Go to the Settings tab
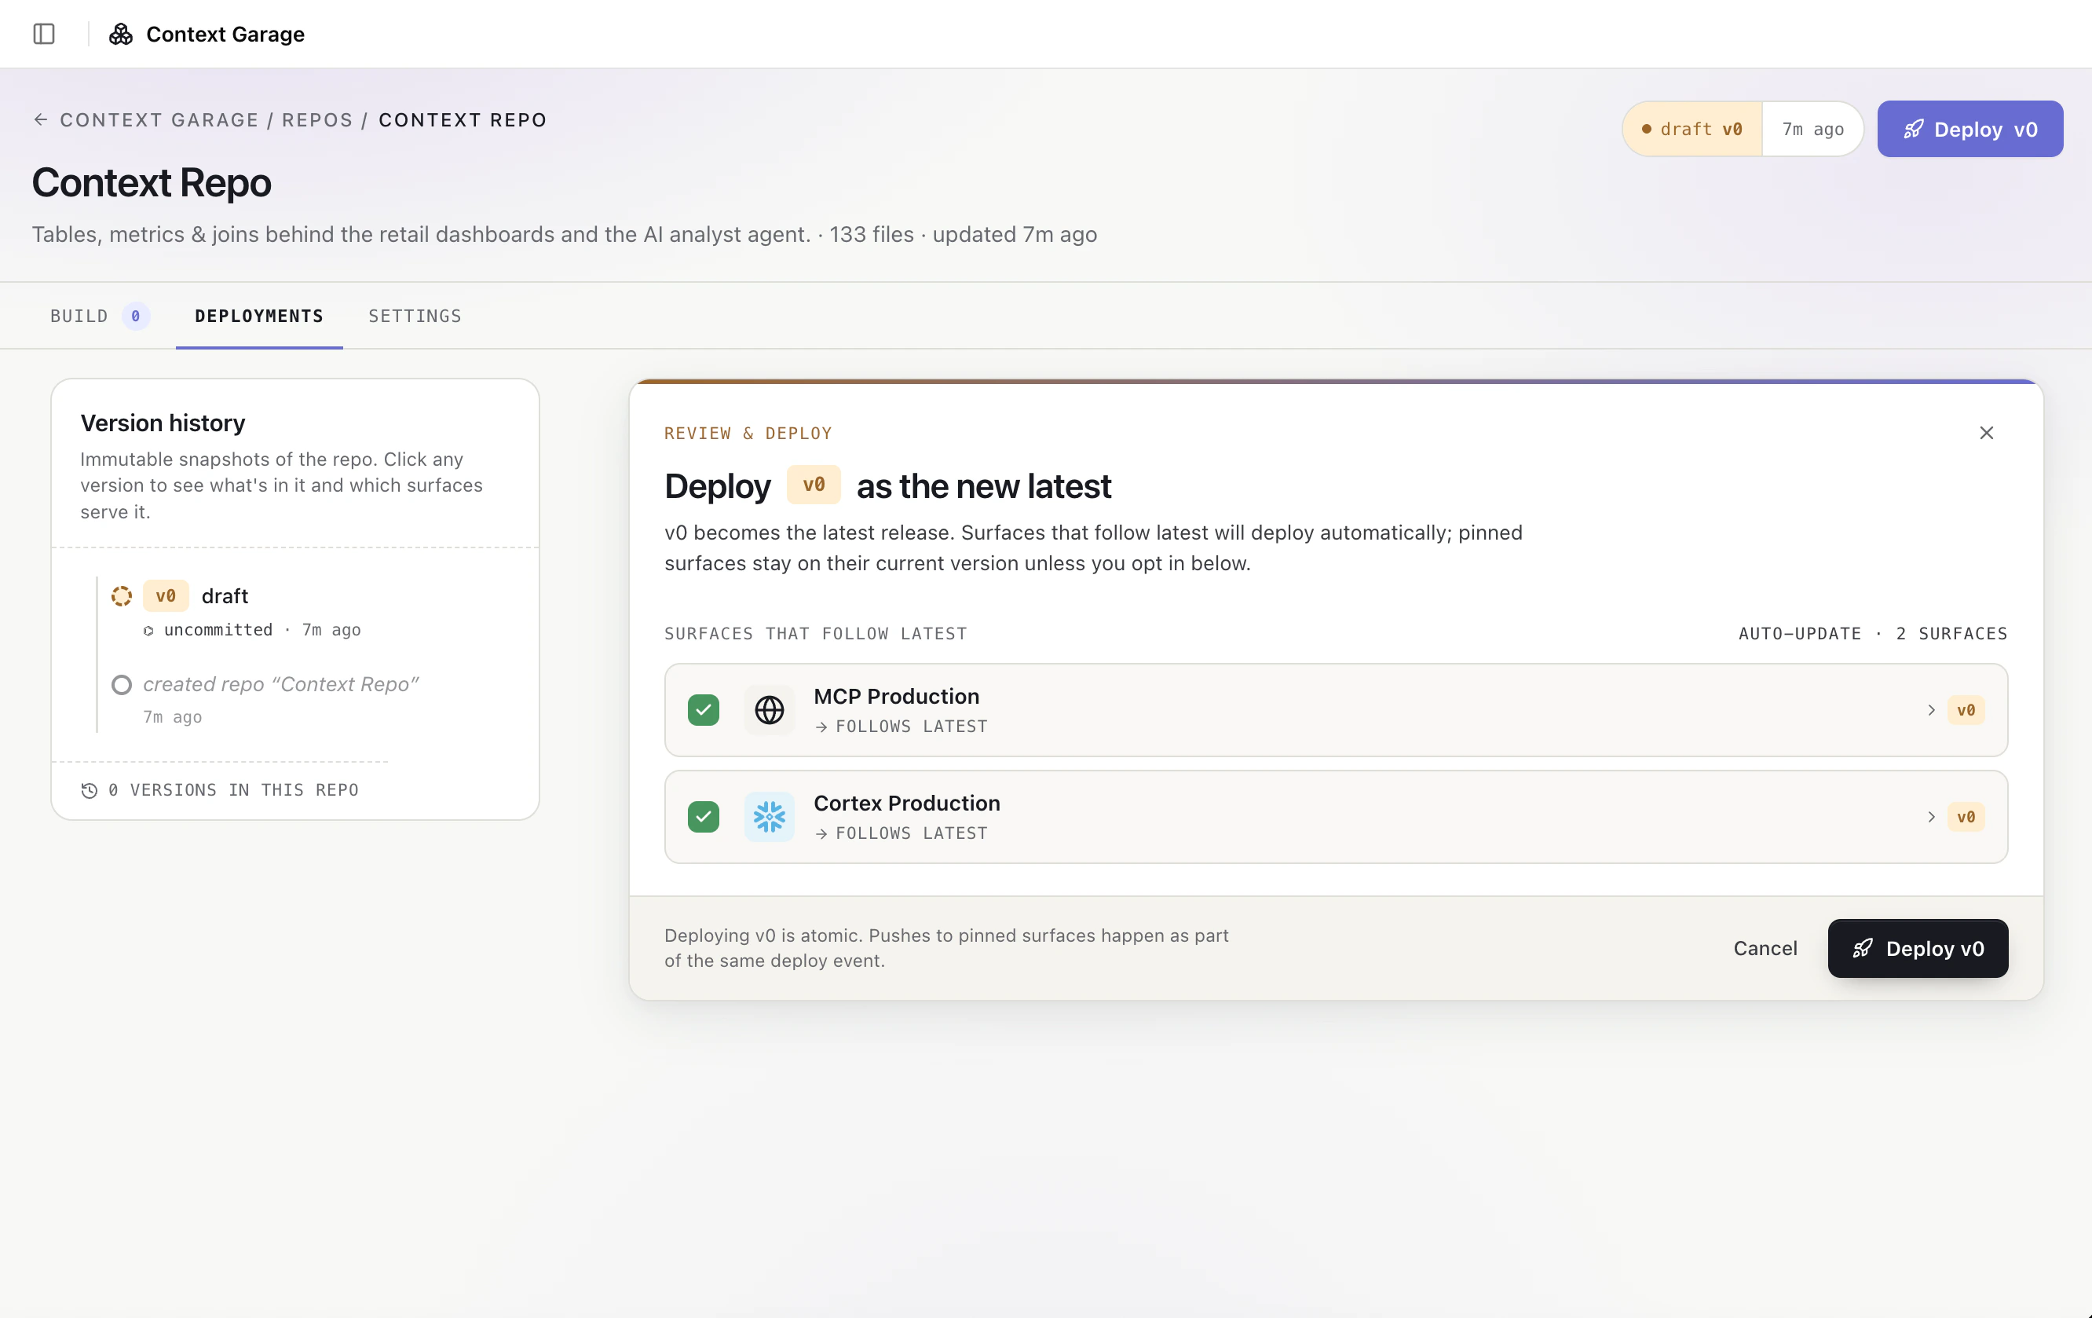This screenshot has width=2092, height=1318. pyautogui.click(x=415, y=317)
